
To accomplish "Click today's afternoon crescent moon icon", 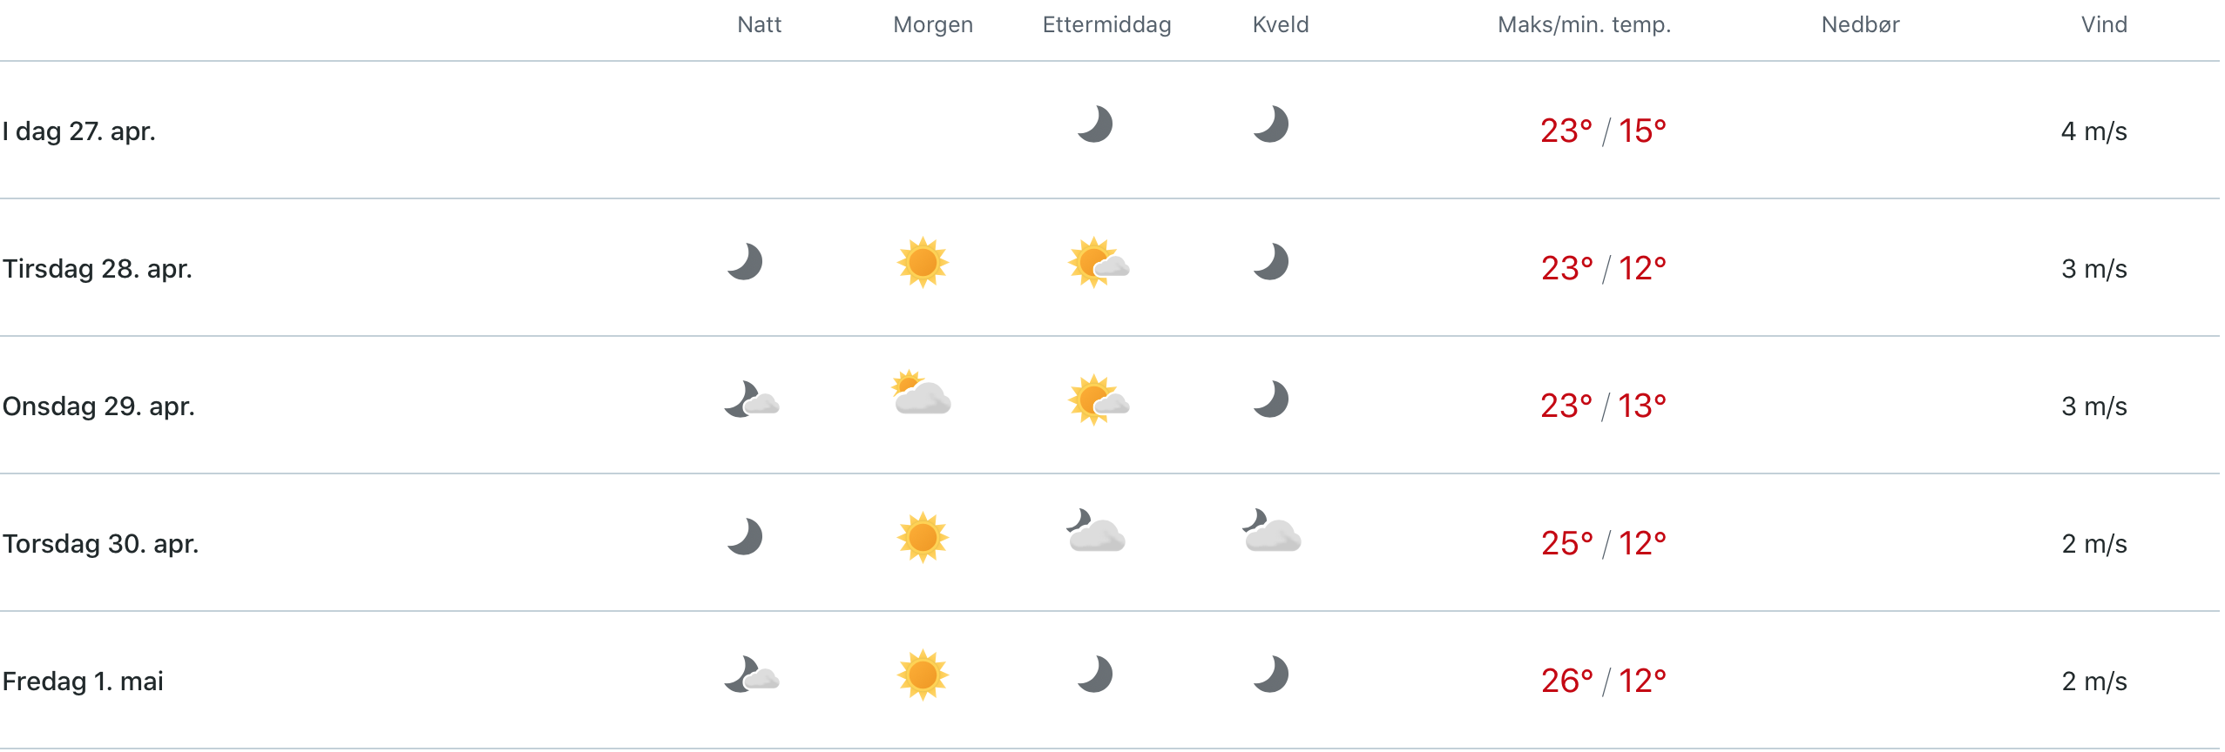I will pos(1095,124).
